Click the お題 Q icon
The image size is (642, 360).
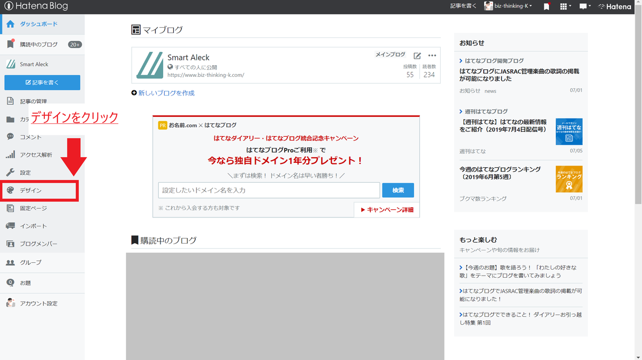click(10, 283)
